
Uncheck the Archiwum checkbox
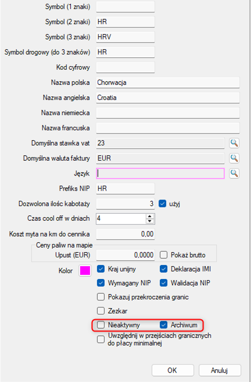click(163, 325)
